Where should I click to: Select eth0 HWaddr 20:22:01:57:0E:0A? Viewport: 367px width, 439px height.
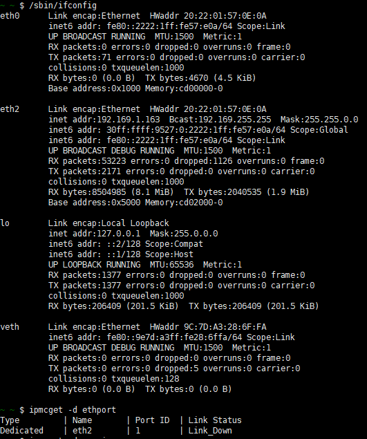208,16
